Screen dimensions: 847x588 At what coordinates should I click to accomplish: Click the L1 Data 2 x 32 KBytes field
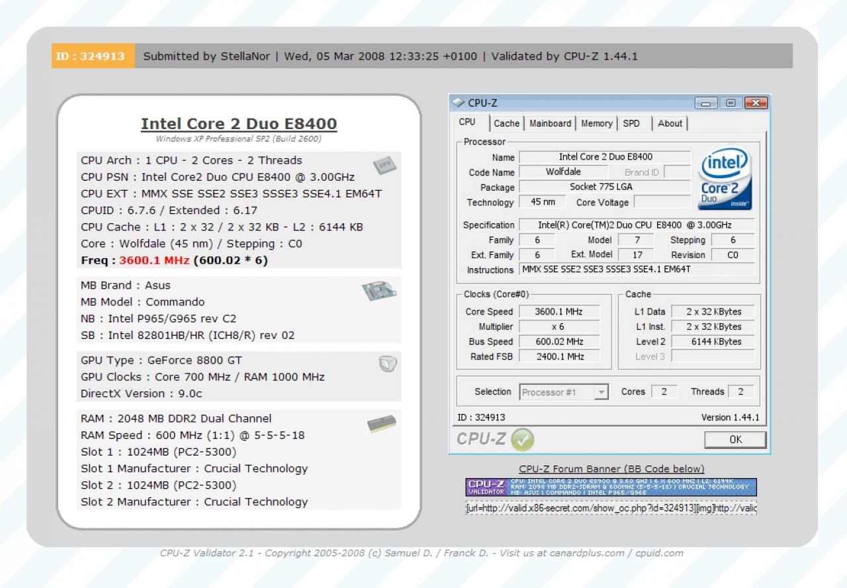click(713, 312)
